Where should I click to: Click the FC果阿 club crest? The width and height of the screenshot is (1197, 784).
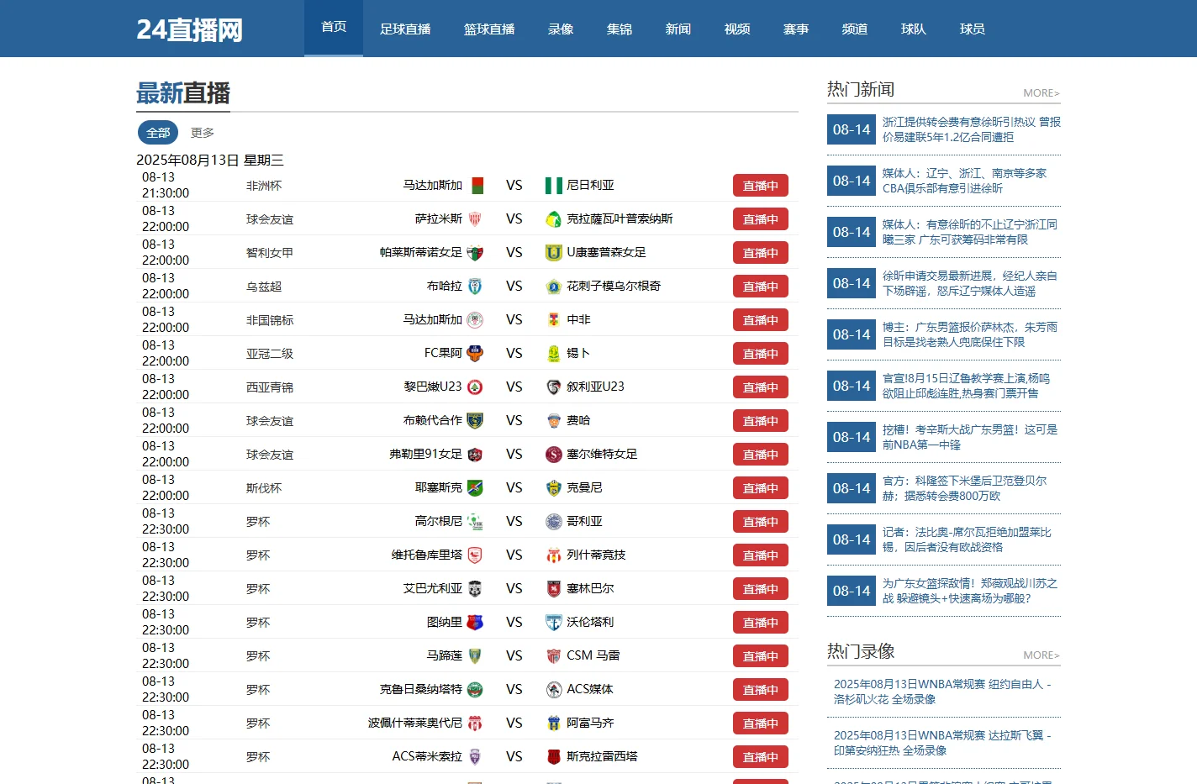475,353
